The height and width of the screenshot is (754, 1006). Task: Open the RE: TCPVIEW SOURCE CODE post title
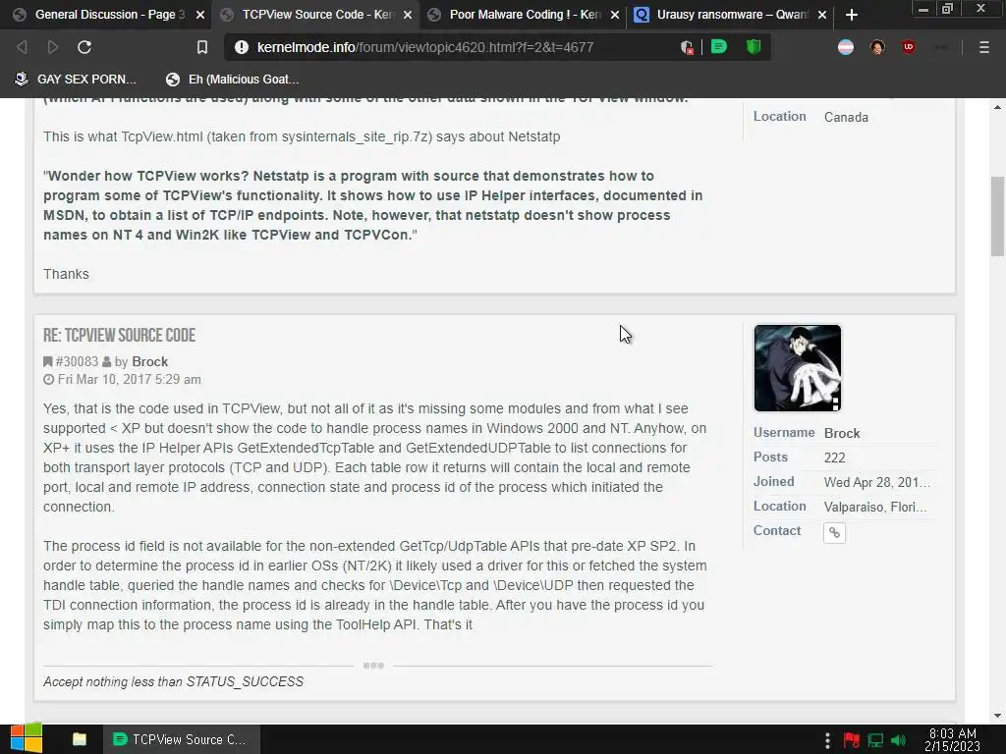pyautogui.click(x=119, y=336)
